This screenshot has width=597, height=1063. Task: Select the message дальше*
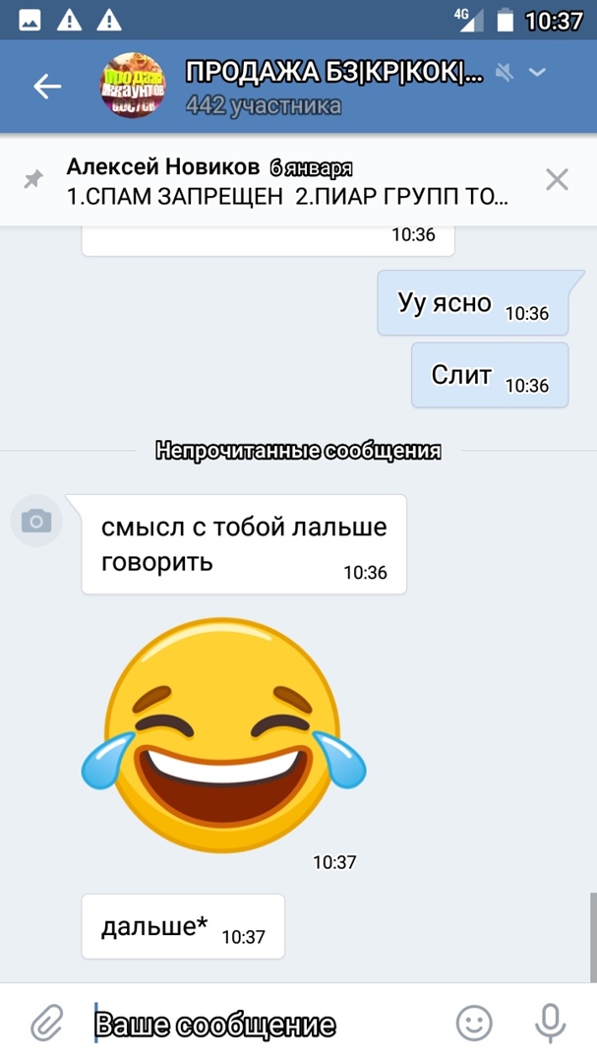pos(183,927)
